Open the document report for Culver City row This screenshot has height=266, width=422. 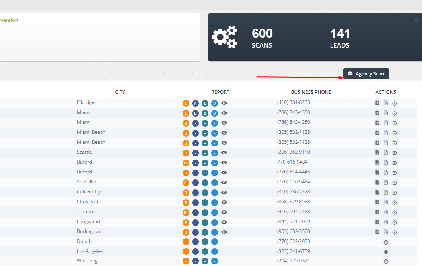point(377,193)
